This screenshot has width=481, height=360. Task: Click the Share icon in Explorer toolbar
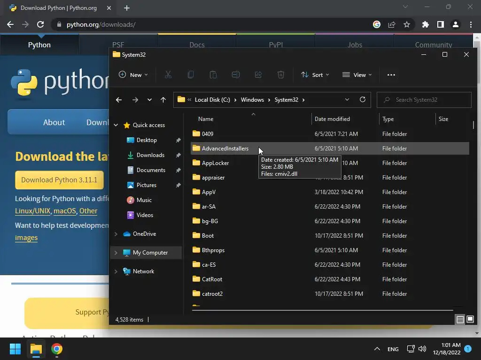pos(258,75)
